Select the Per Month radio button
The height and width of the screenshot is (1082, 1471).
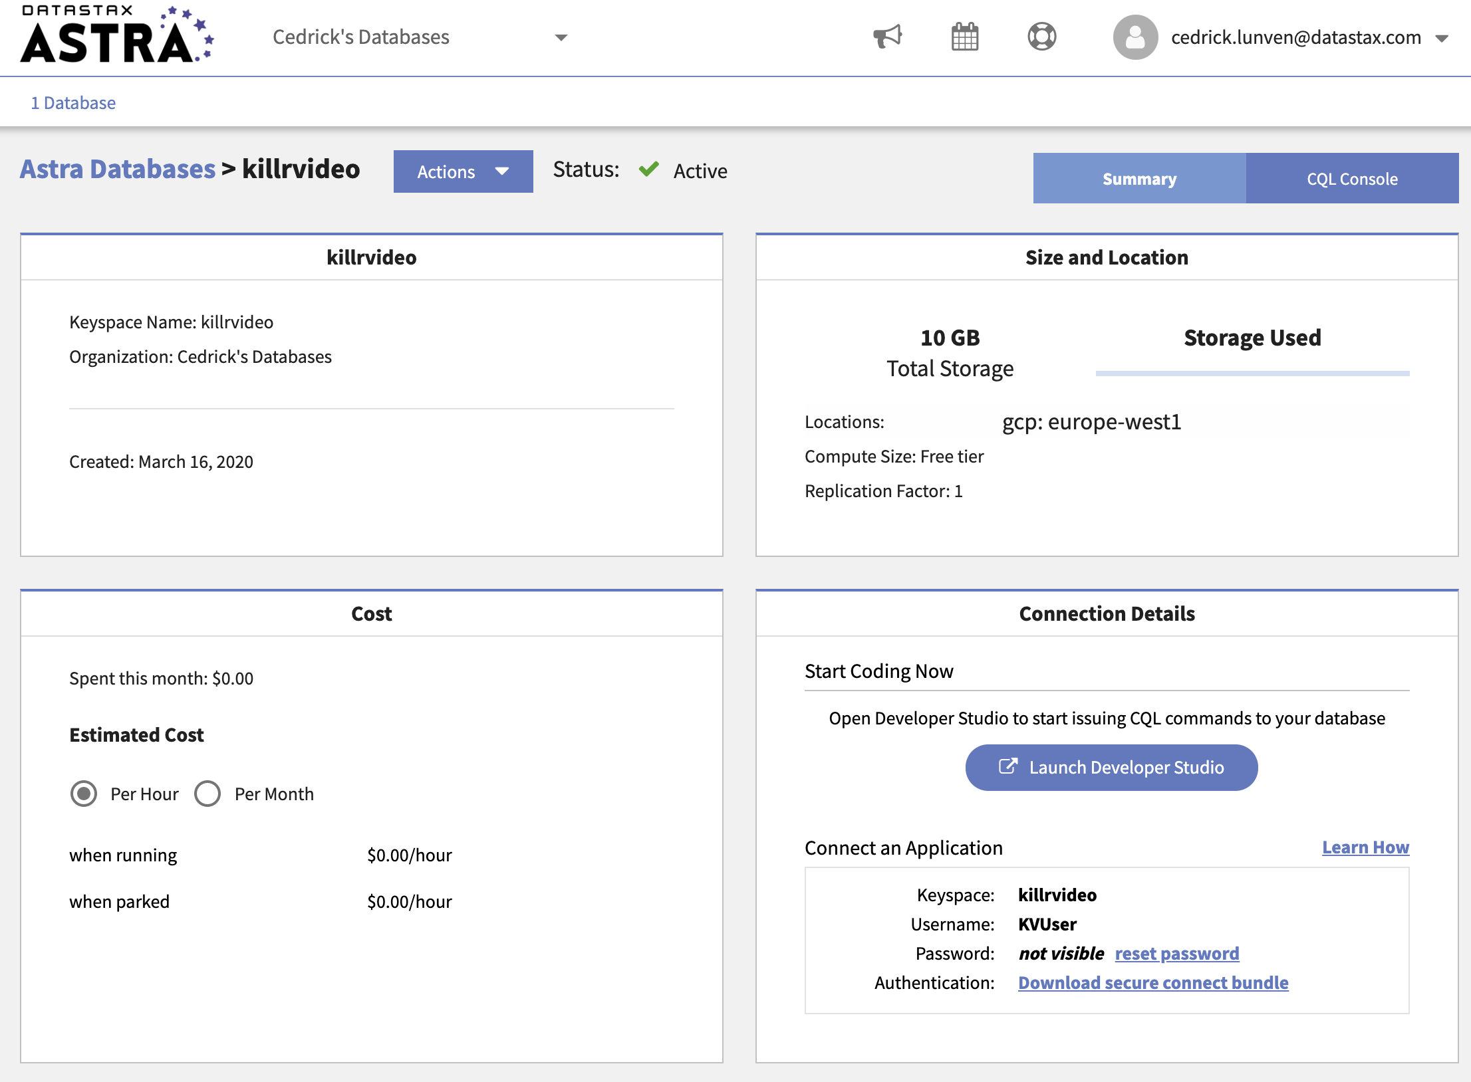pos(207,794)
